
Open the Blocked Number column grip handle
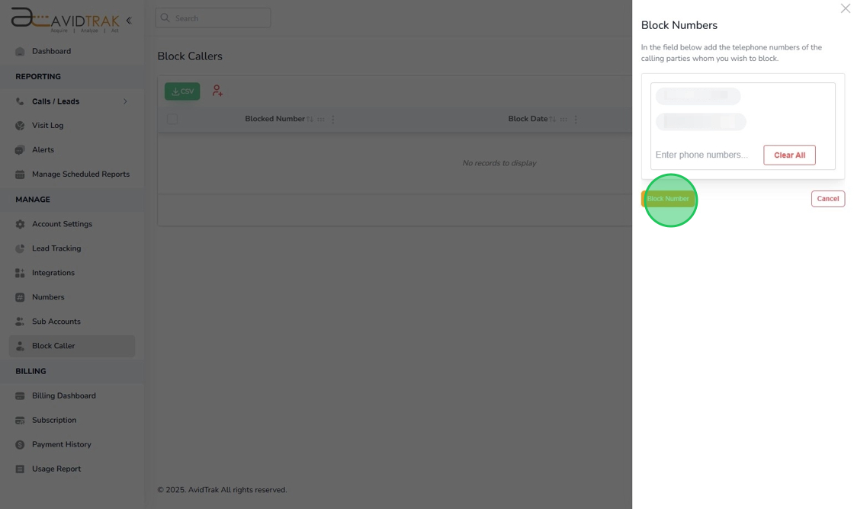[x=321, y=119]
